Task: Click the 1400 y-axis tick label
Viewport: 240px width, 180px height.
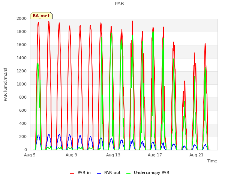Action: (x=22, y=58)
